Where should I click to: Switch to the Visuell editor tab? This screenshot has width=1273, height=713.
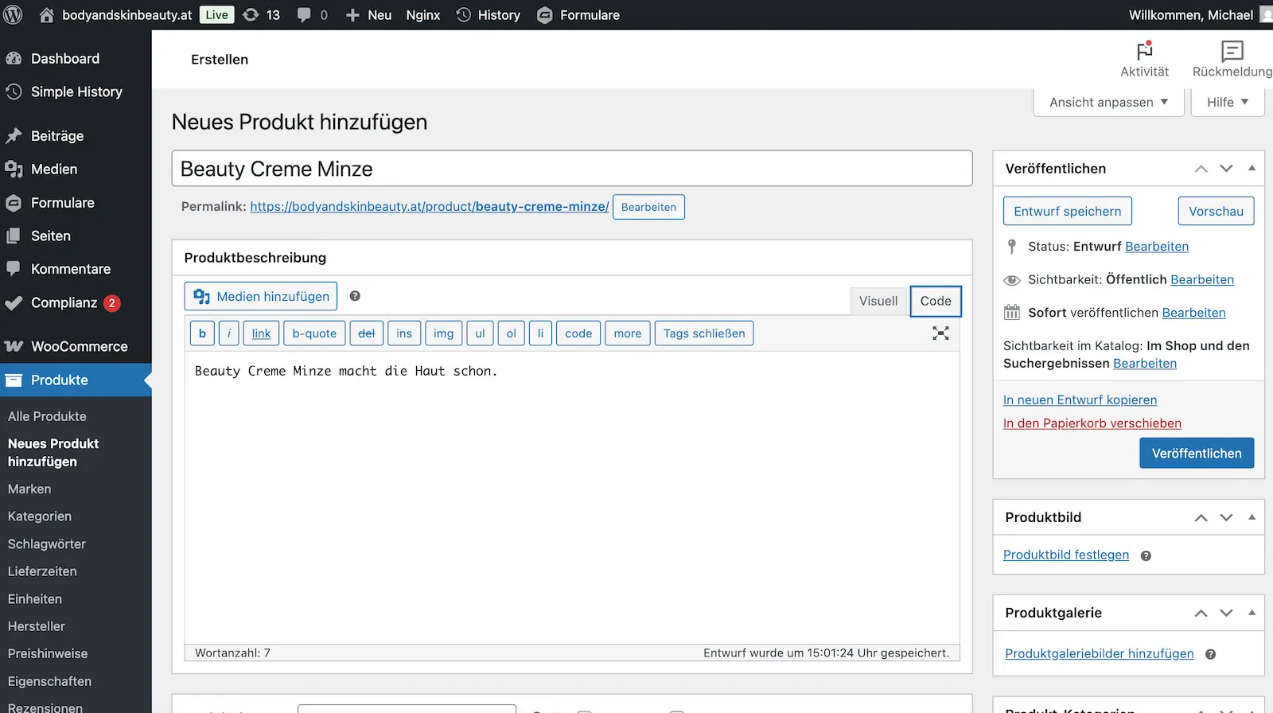[x=878, y=301]
